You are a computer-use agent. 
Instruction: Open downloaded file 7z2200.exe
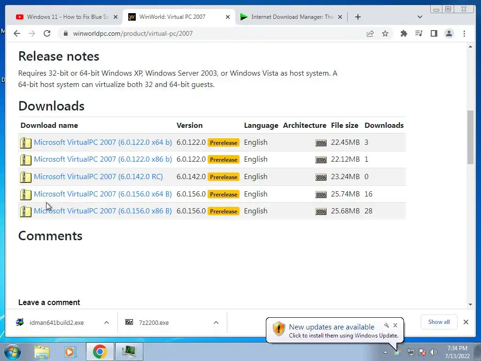[154, 322]
